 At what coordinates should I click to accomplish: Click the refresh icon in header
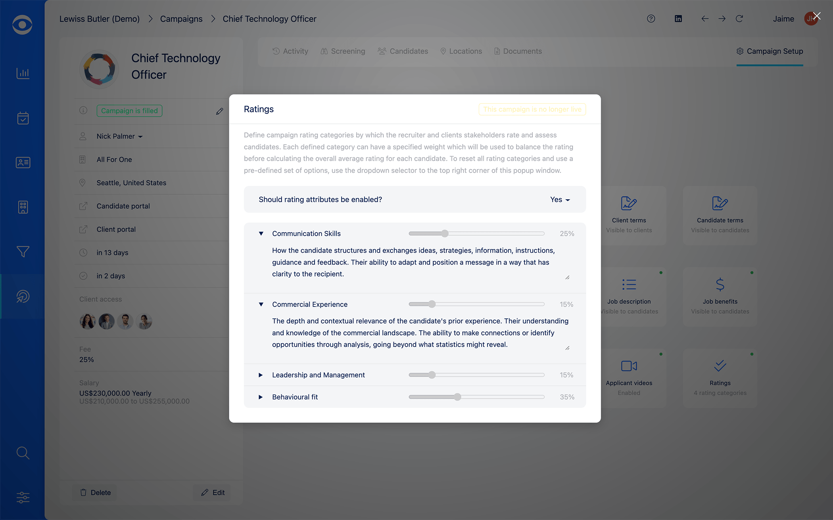(739, 19)
